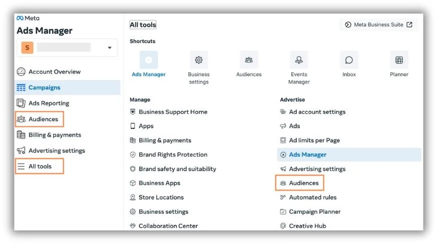Open Account Overview in the sidebar
Screen dimensions: 439x245
55,72
